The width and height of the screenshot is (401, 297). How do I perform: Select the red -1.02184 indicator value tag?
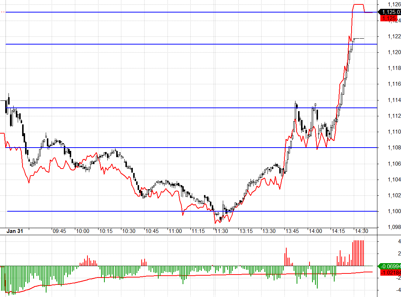pos(391,273)
